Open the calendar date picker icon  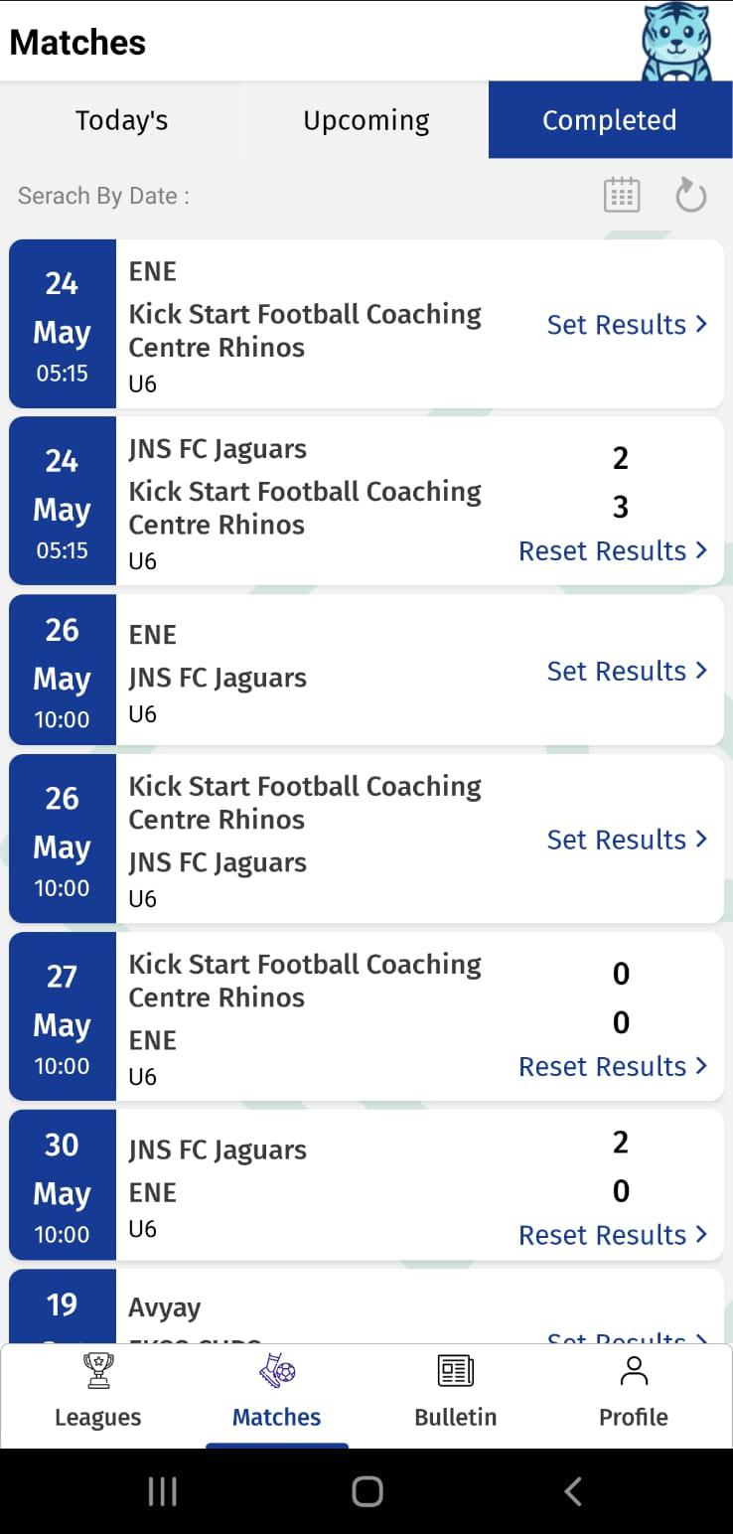(622, 195)
